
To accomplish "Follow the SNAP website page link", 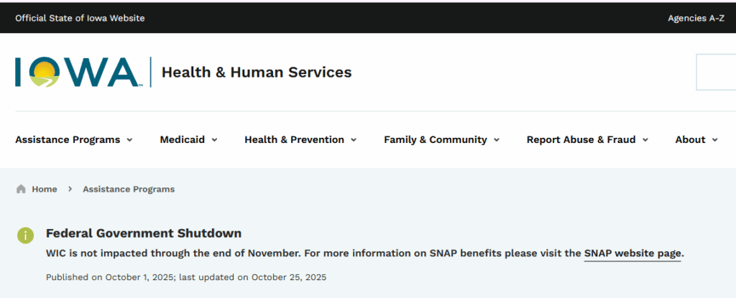I will (632, 253).
